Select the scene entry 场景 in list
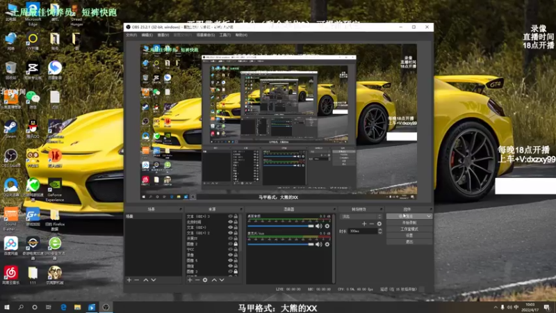The image size is (556, 313). (x=153, y=216)
